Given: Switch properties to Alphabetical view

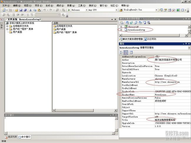Looking at the screenshot, I should tap(126, 52).
